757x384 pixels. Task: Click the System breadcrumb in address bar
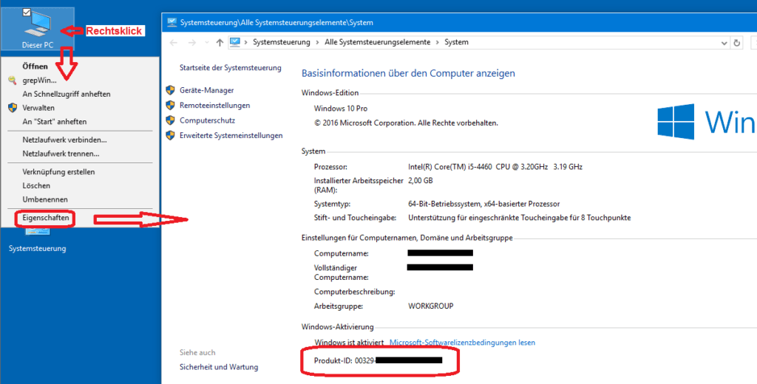pos(456,42)
